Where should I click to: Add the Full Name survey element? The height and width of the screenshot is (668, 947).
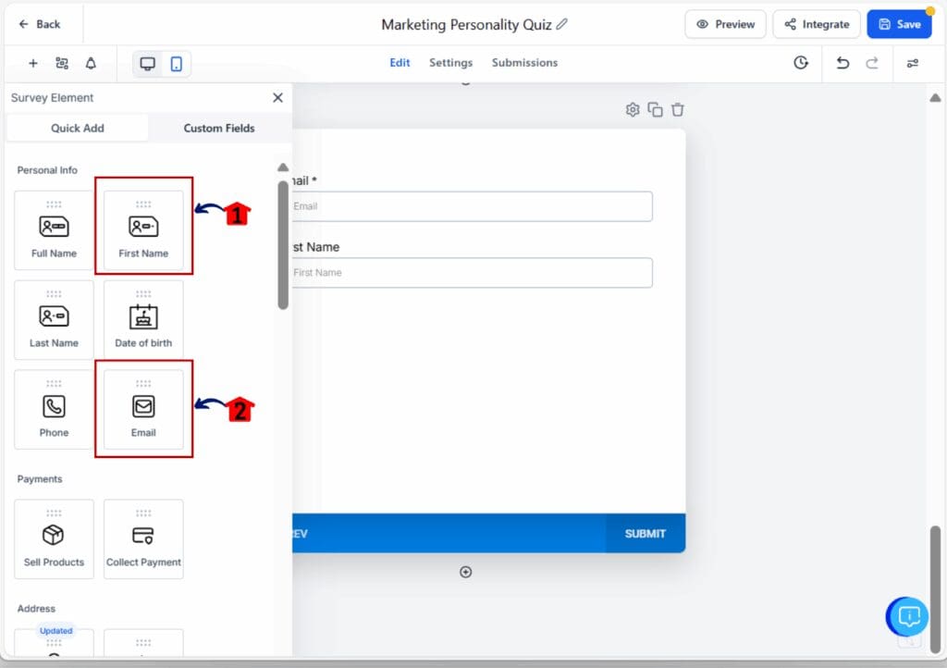[x=54, y=229]
